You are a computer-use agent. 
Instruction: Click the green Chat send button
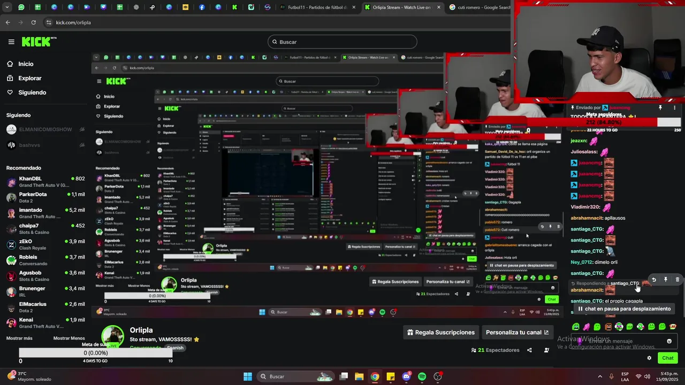(668, 358)
